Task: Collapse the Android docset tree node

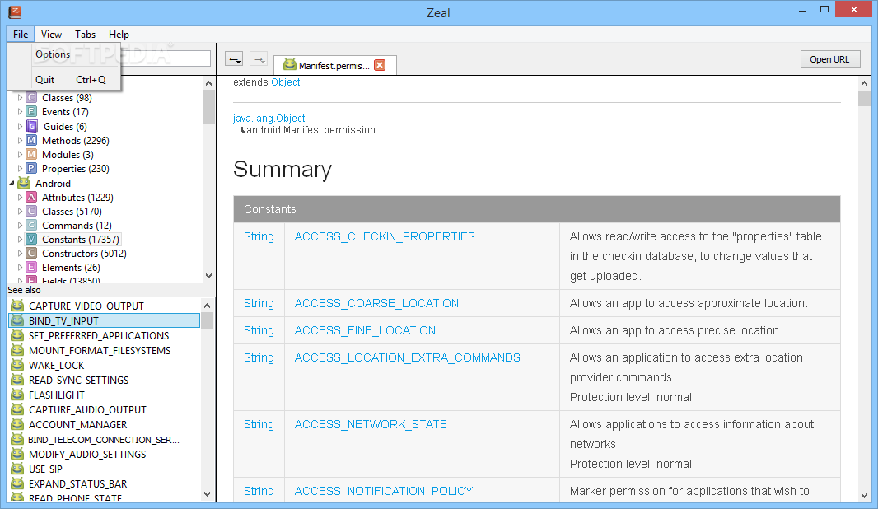Action: [x=12, y=183]
